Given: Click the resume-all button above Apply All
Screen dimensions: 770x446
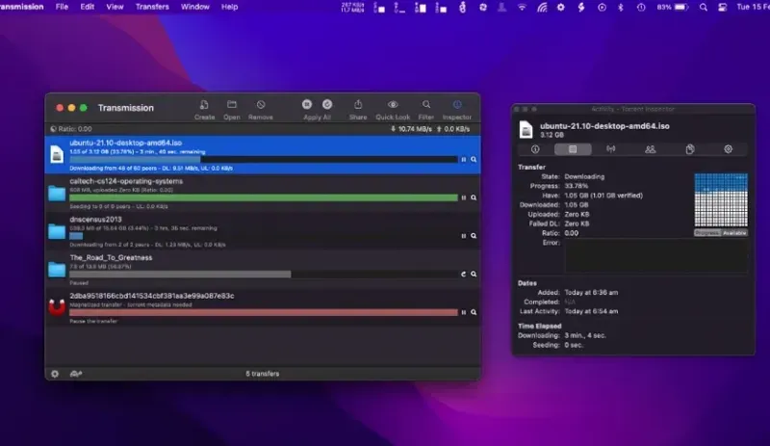Looking at the screenshot, I should pos(327,104).
